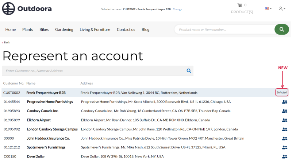Screen dimensions: 292x163
Task: Click the Back link
Action: click(x=6, y=42)
